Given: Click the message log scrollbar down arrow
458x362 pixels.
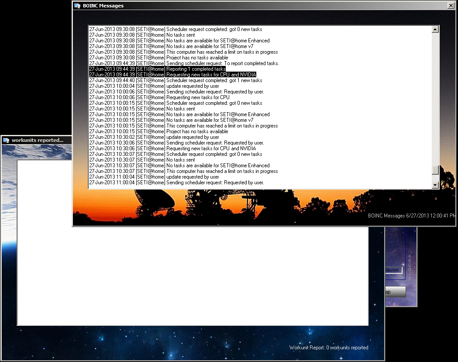Looking at the screenshot, I should coord(435,185).
